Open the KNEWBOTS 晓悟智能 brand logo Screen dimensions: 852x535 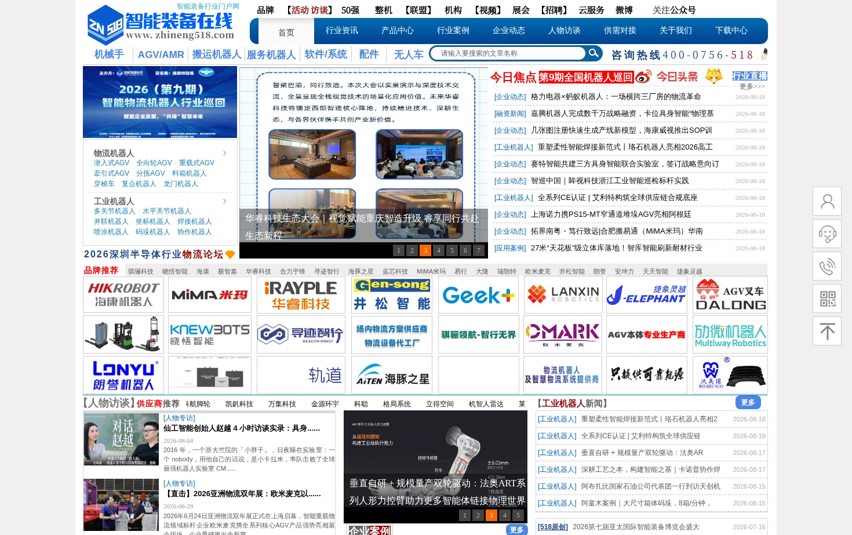[210, 334]
